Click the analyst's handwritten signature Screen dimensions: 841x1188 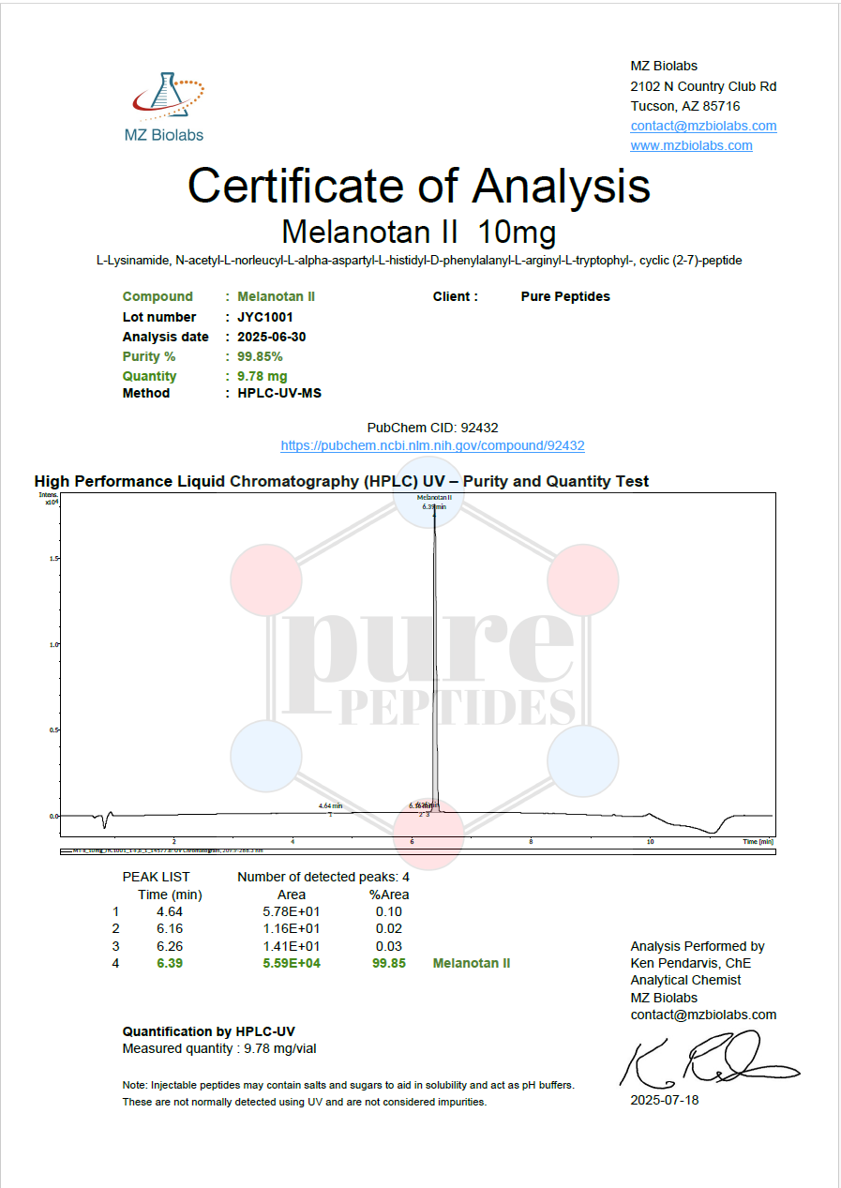click(708, 1060)
